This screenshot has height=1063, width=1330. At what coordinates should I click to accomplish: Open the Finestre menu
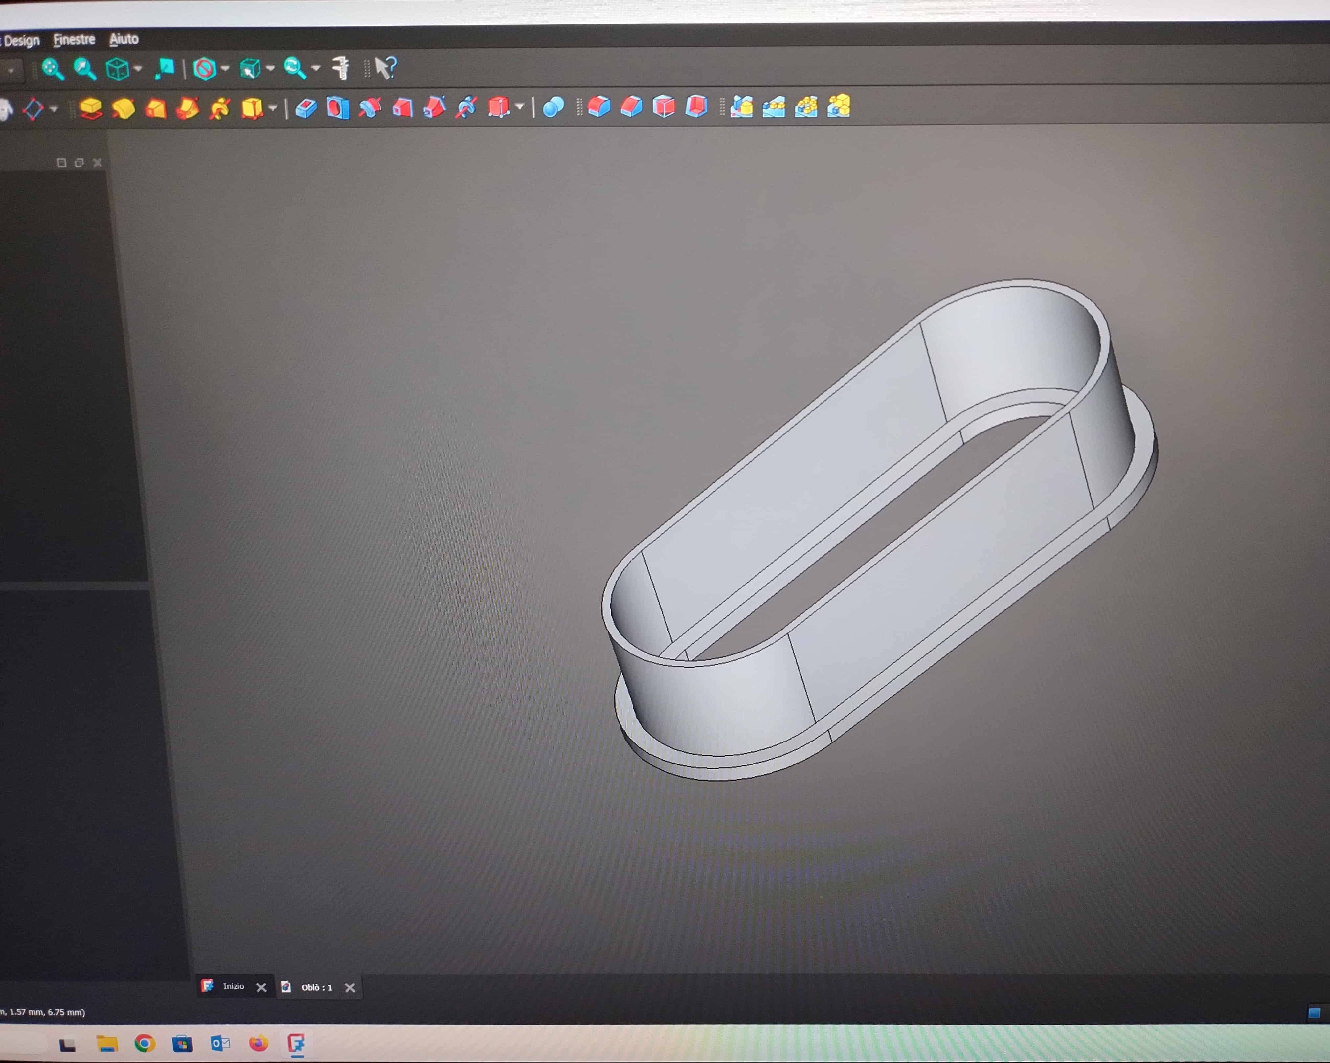74,39
